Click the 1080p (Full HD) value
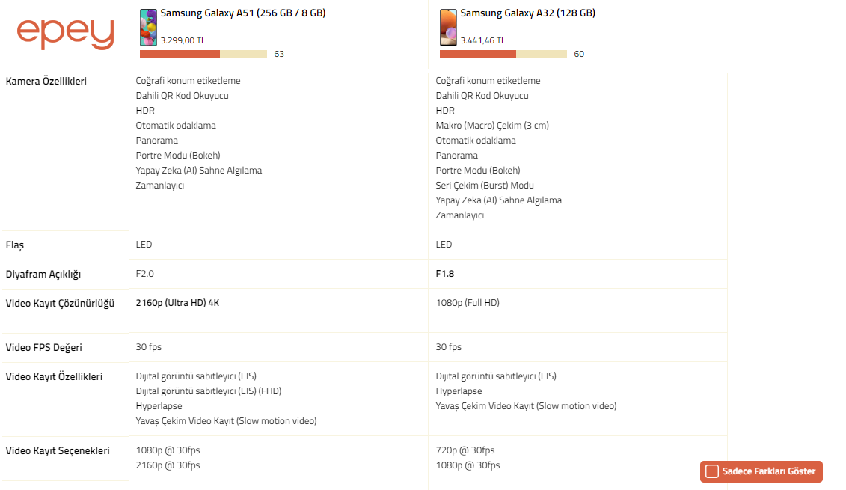Image resolution: width=846 pixels, height=490 pixels. click(468, 303)
